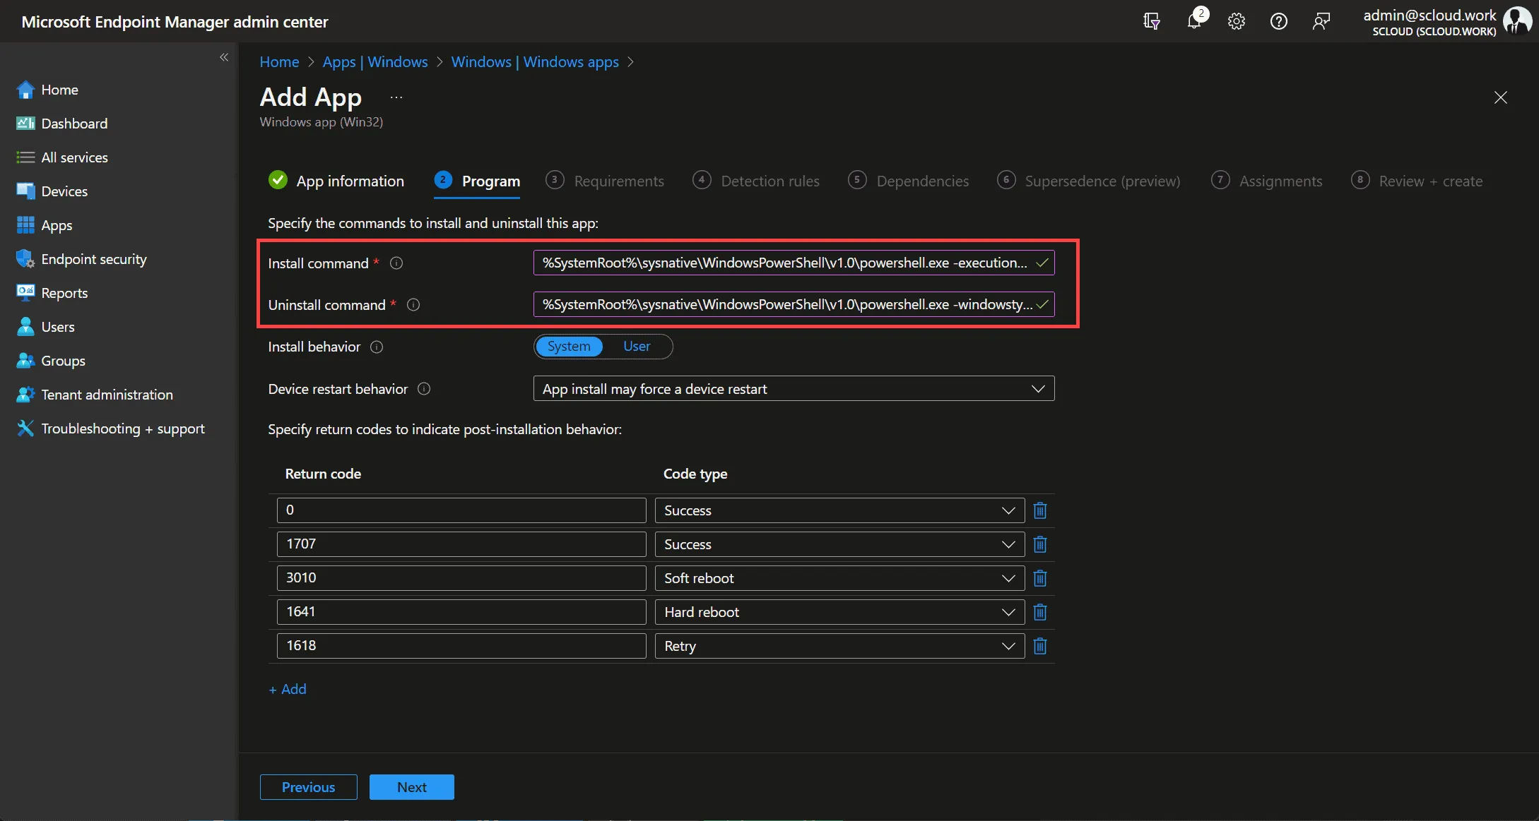Open the admin account avatar
The height and width of the screenshot is (821, 1539).
tap(1518, 20)
